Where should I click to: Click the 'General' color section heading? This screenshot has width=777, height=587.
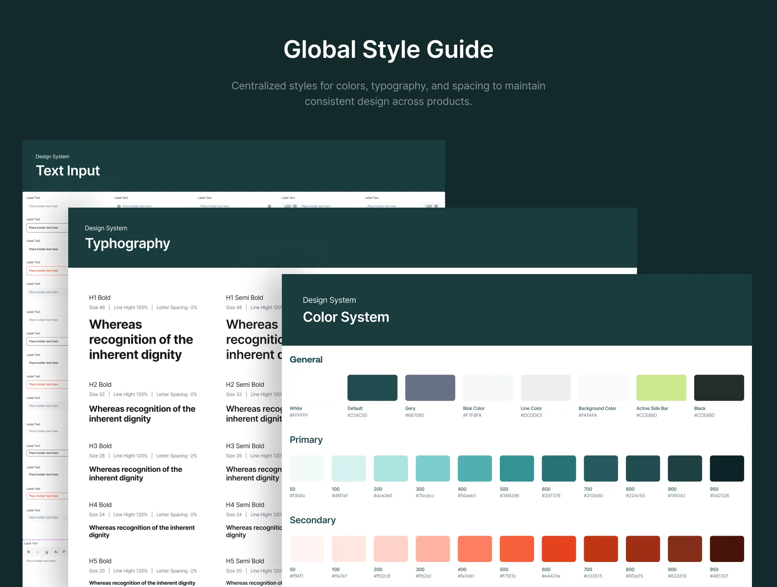(x=306, y=360)
